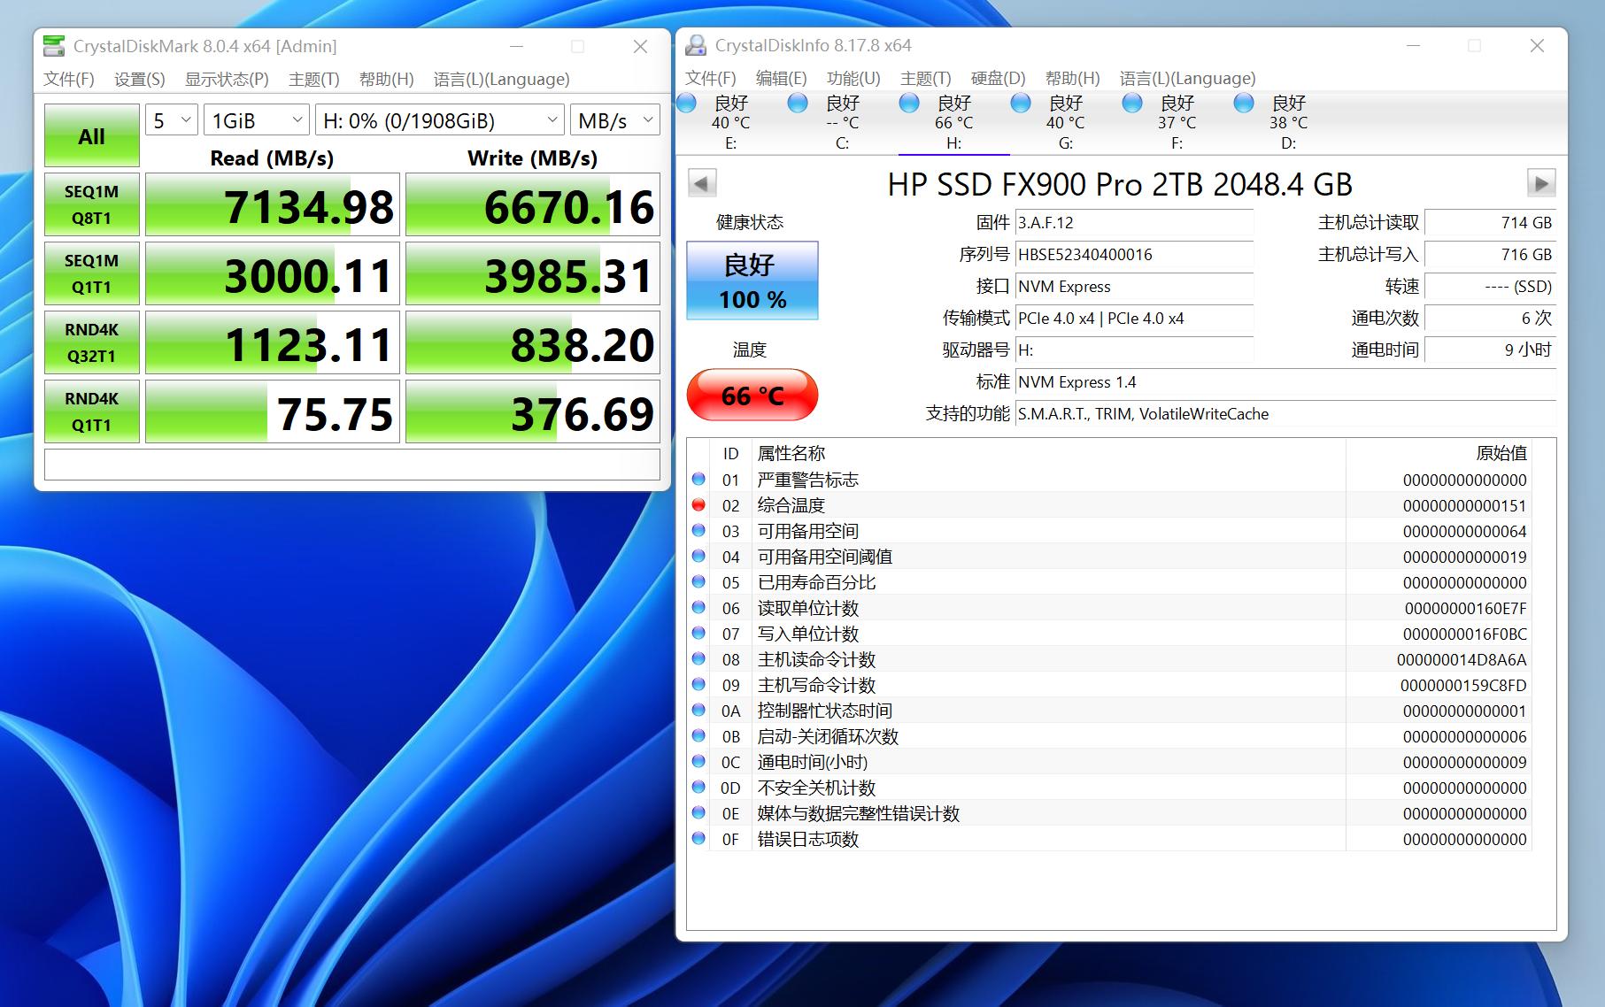Click the blue status dot beside 严重警告标志

[x=700, y=480]
